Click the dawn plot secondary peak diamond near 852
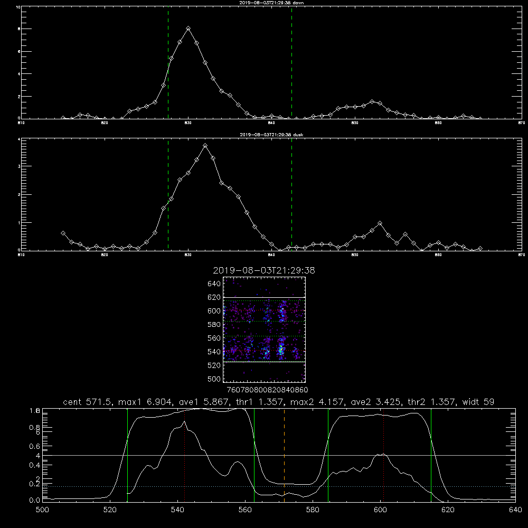Viewport: 528px width, 528px height. click(372, 101)
